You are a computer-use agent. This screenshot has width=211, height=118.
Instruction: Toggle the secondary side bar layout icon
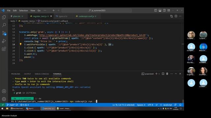[164, 10]
